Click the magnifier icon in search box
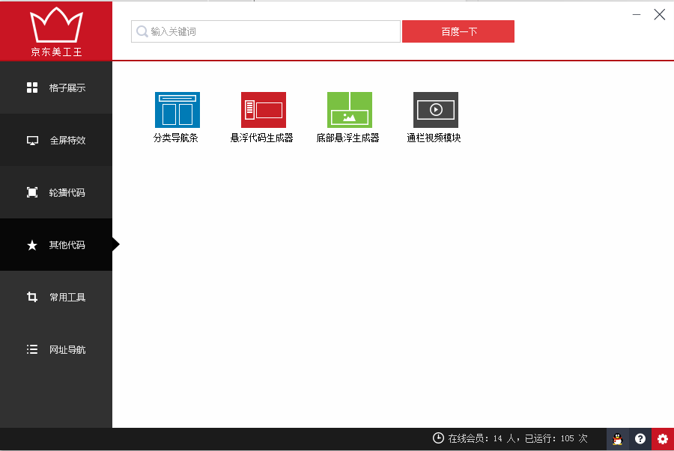Screen dimensions: 674x451 (x=142, y=31)
